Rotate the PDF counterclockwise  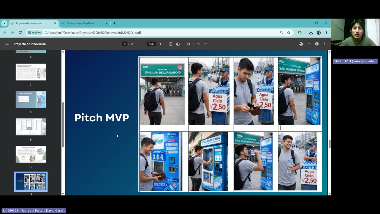pos(178,44)
